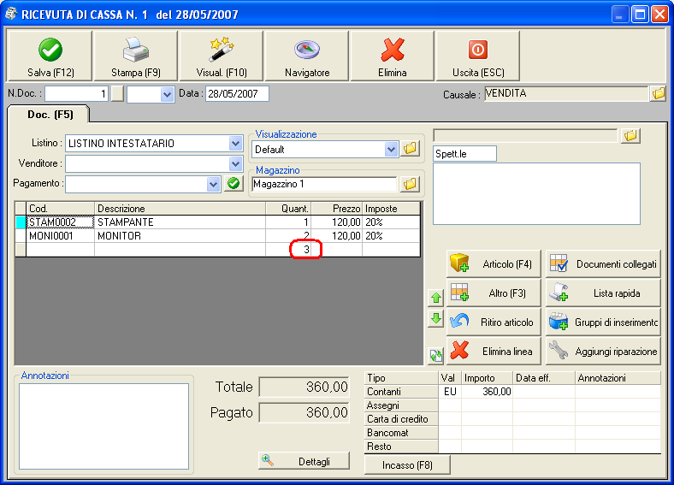Click the Causale VENDITA field
This screenshot has height=485, width=674.
(566, 93)
